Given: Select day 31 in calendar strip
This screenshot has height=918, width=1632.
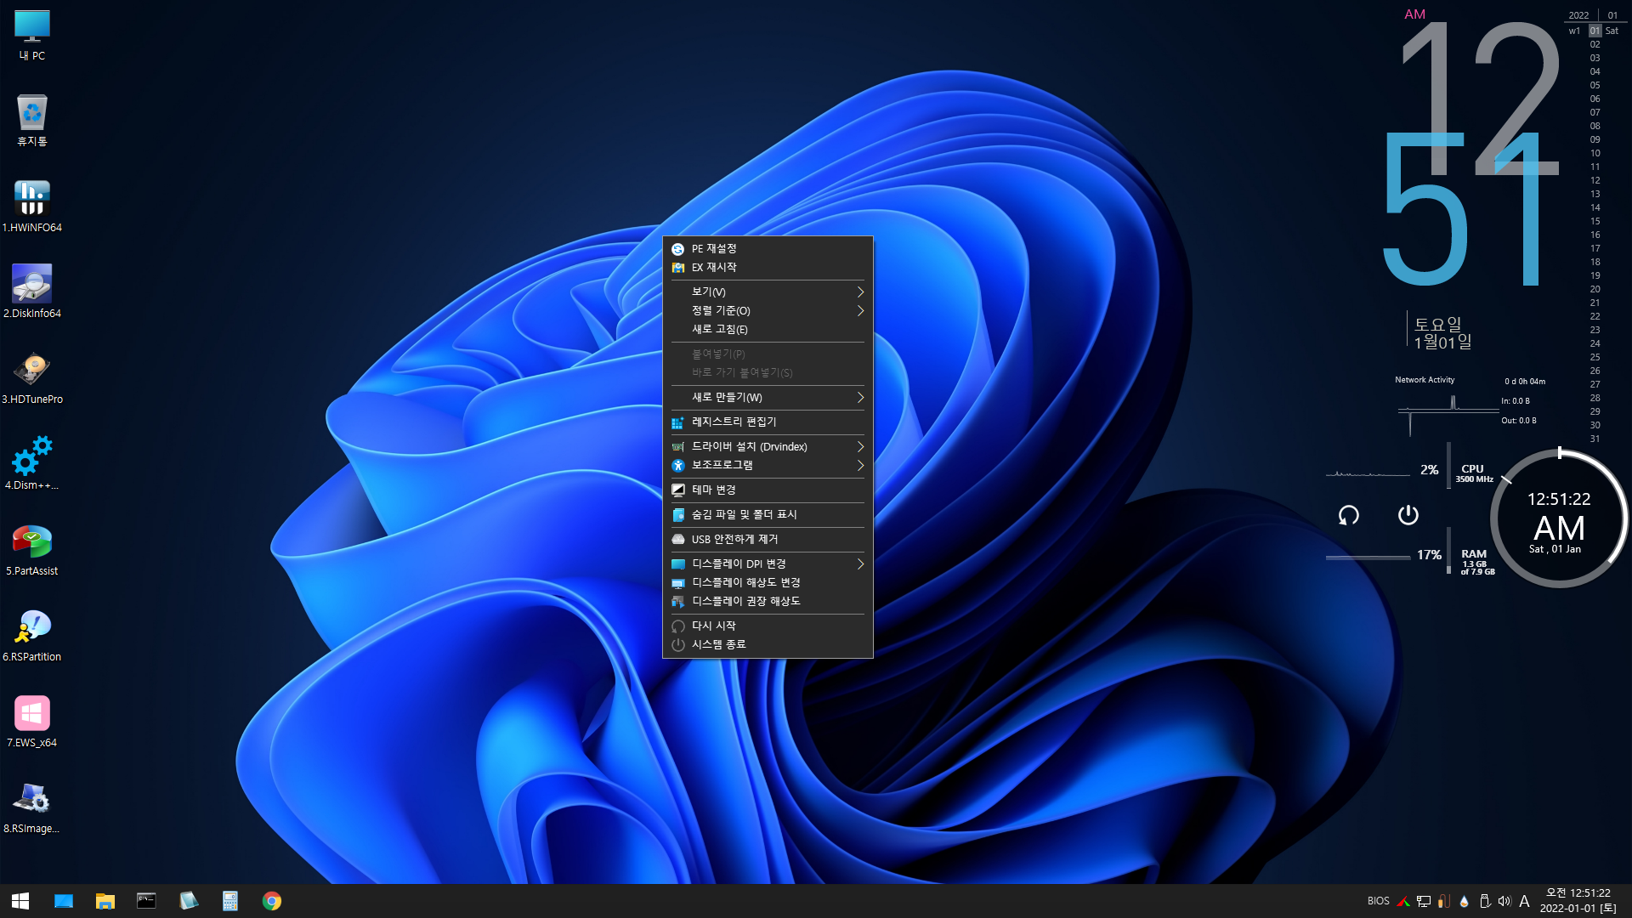Looking at the screenshot, I should tap(1595, 439).
